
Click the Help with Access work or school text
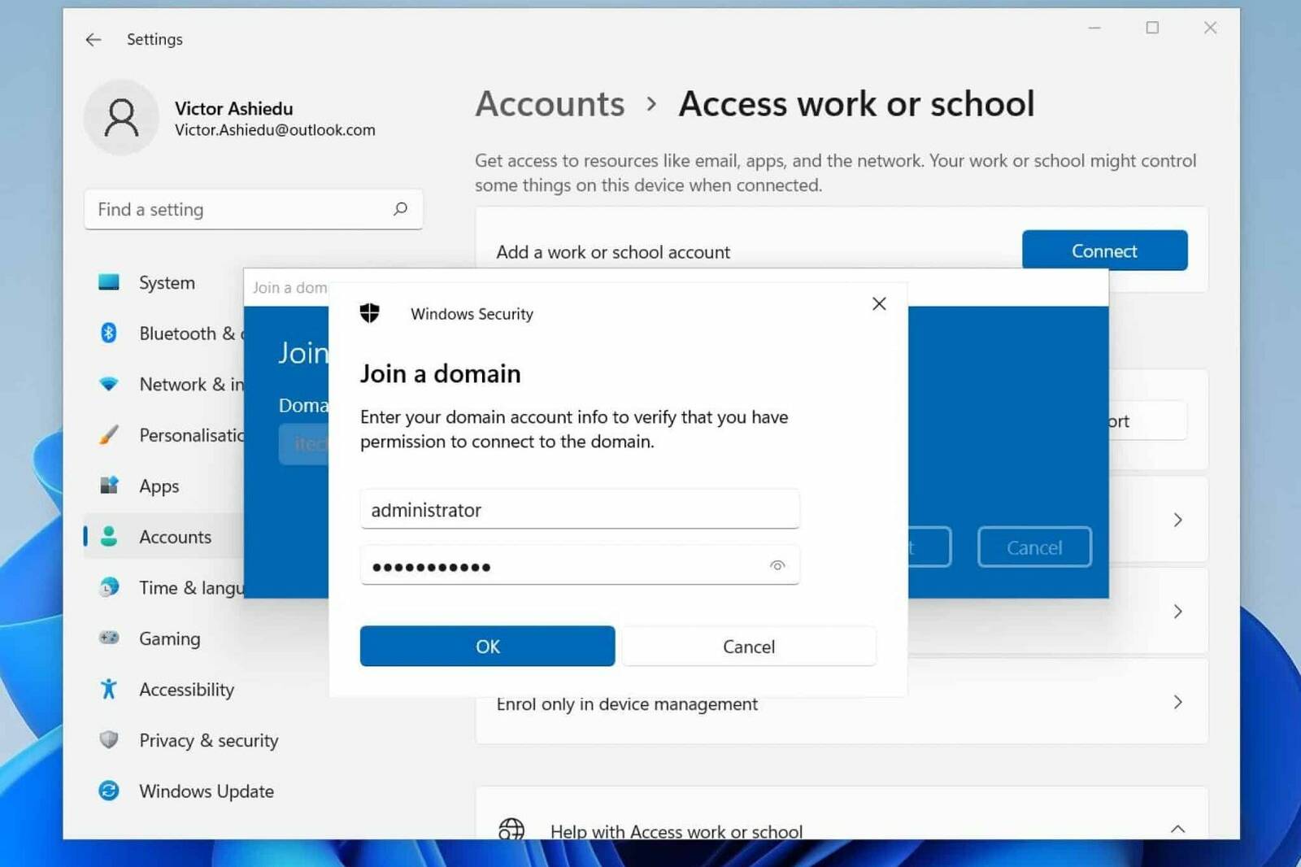[x=677, y=830]
